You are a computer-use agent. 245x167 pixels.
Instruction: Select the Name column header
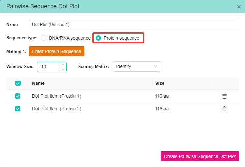coord(38,83)
